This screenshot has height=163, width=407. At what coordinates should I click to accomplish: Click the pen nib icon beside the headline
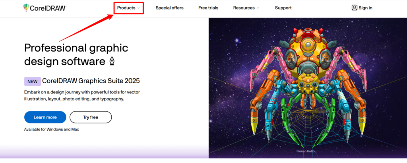[112, 62]
